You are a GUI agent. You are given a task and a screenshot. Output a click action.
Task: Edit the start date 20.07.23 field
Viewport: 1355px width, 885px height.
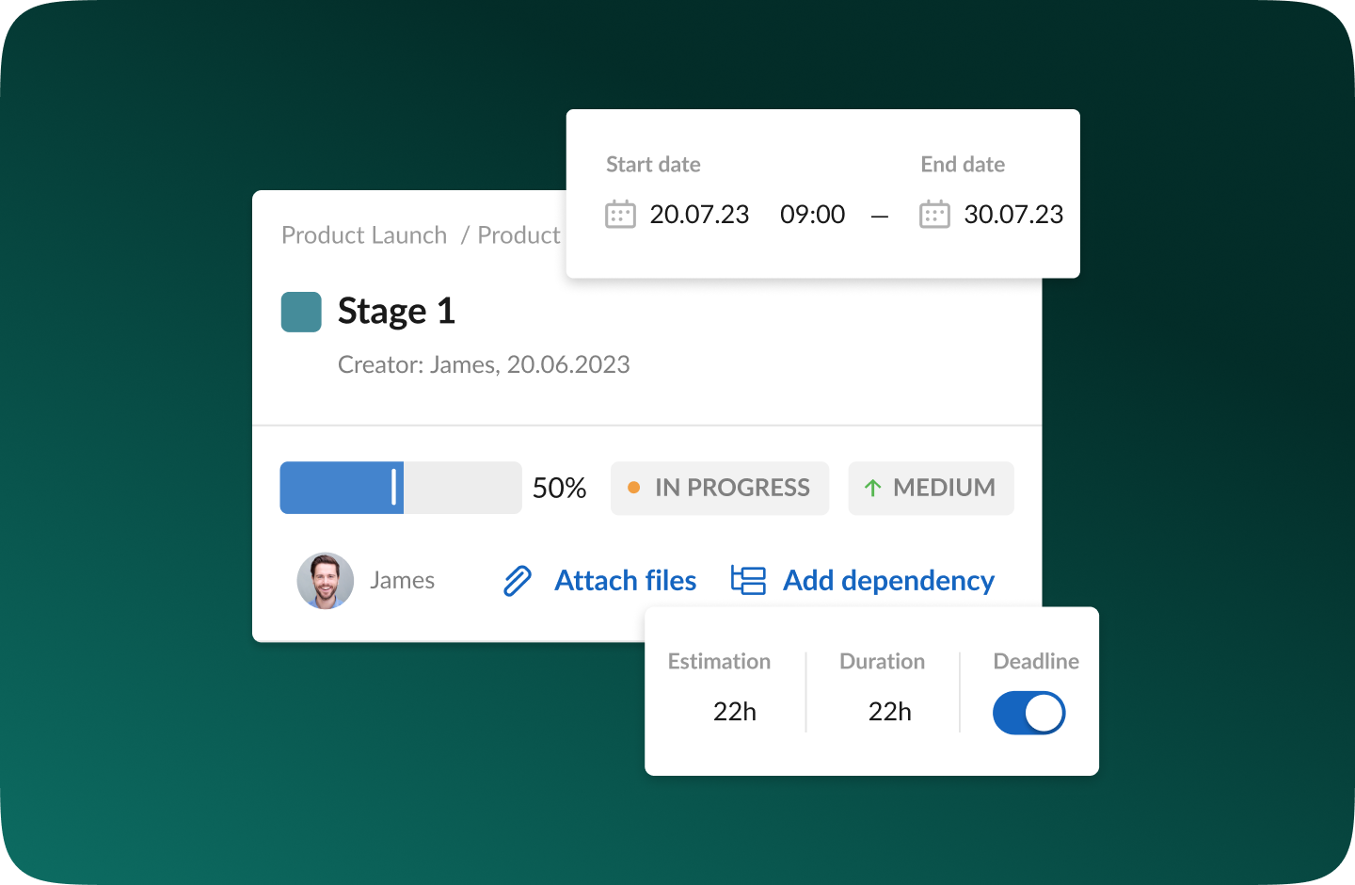[x=699, y=215]
